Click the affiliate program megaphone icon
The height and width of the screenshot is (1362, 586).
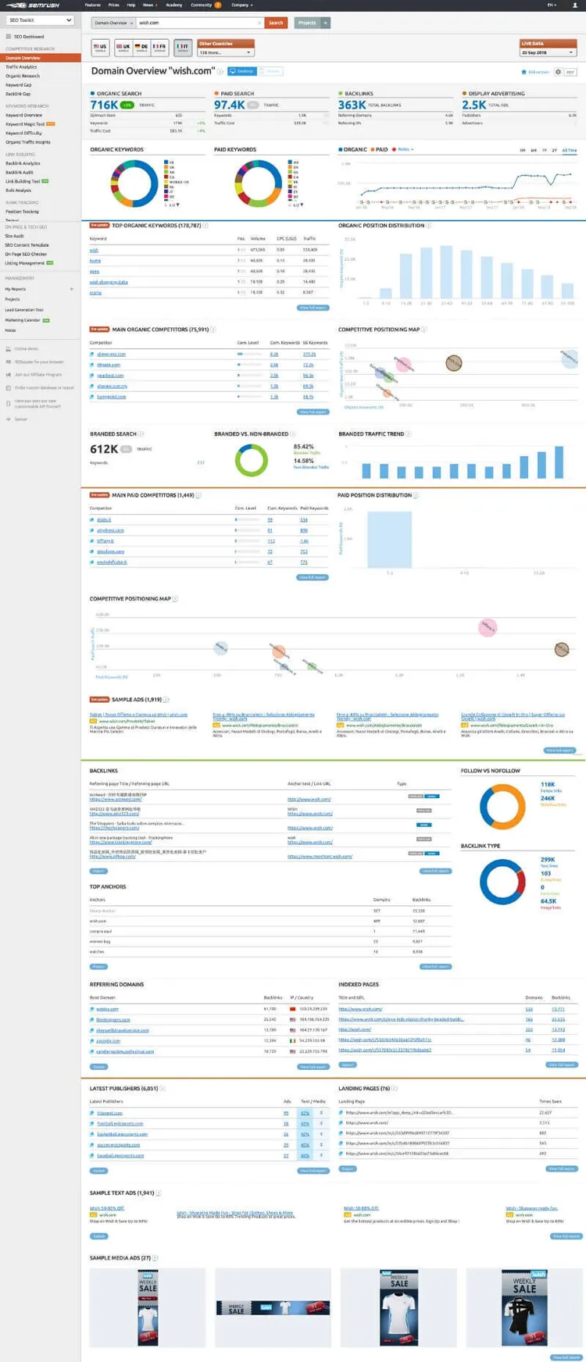pyautogui.click(x=9, y=375)
